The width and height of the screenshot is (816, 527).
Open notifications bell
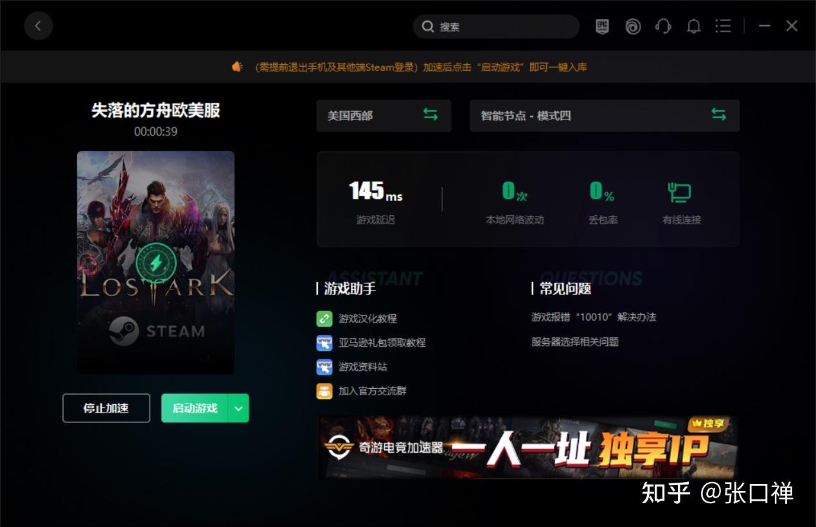[x=693, y=26]
